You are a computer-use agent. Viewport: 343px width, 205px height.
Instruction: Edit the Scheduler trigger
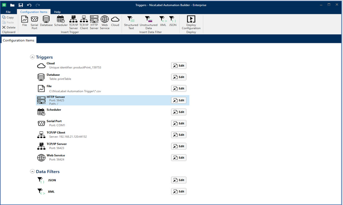[x=179, y=112]
